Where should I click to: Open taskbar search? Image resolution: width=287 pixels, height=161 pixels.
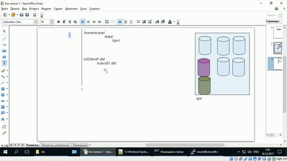click(16, 152)
